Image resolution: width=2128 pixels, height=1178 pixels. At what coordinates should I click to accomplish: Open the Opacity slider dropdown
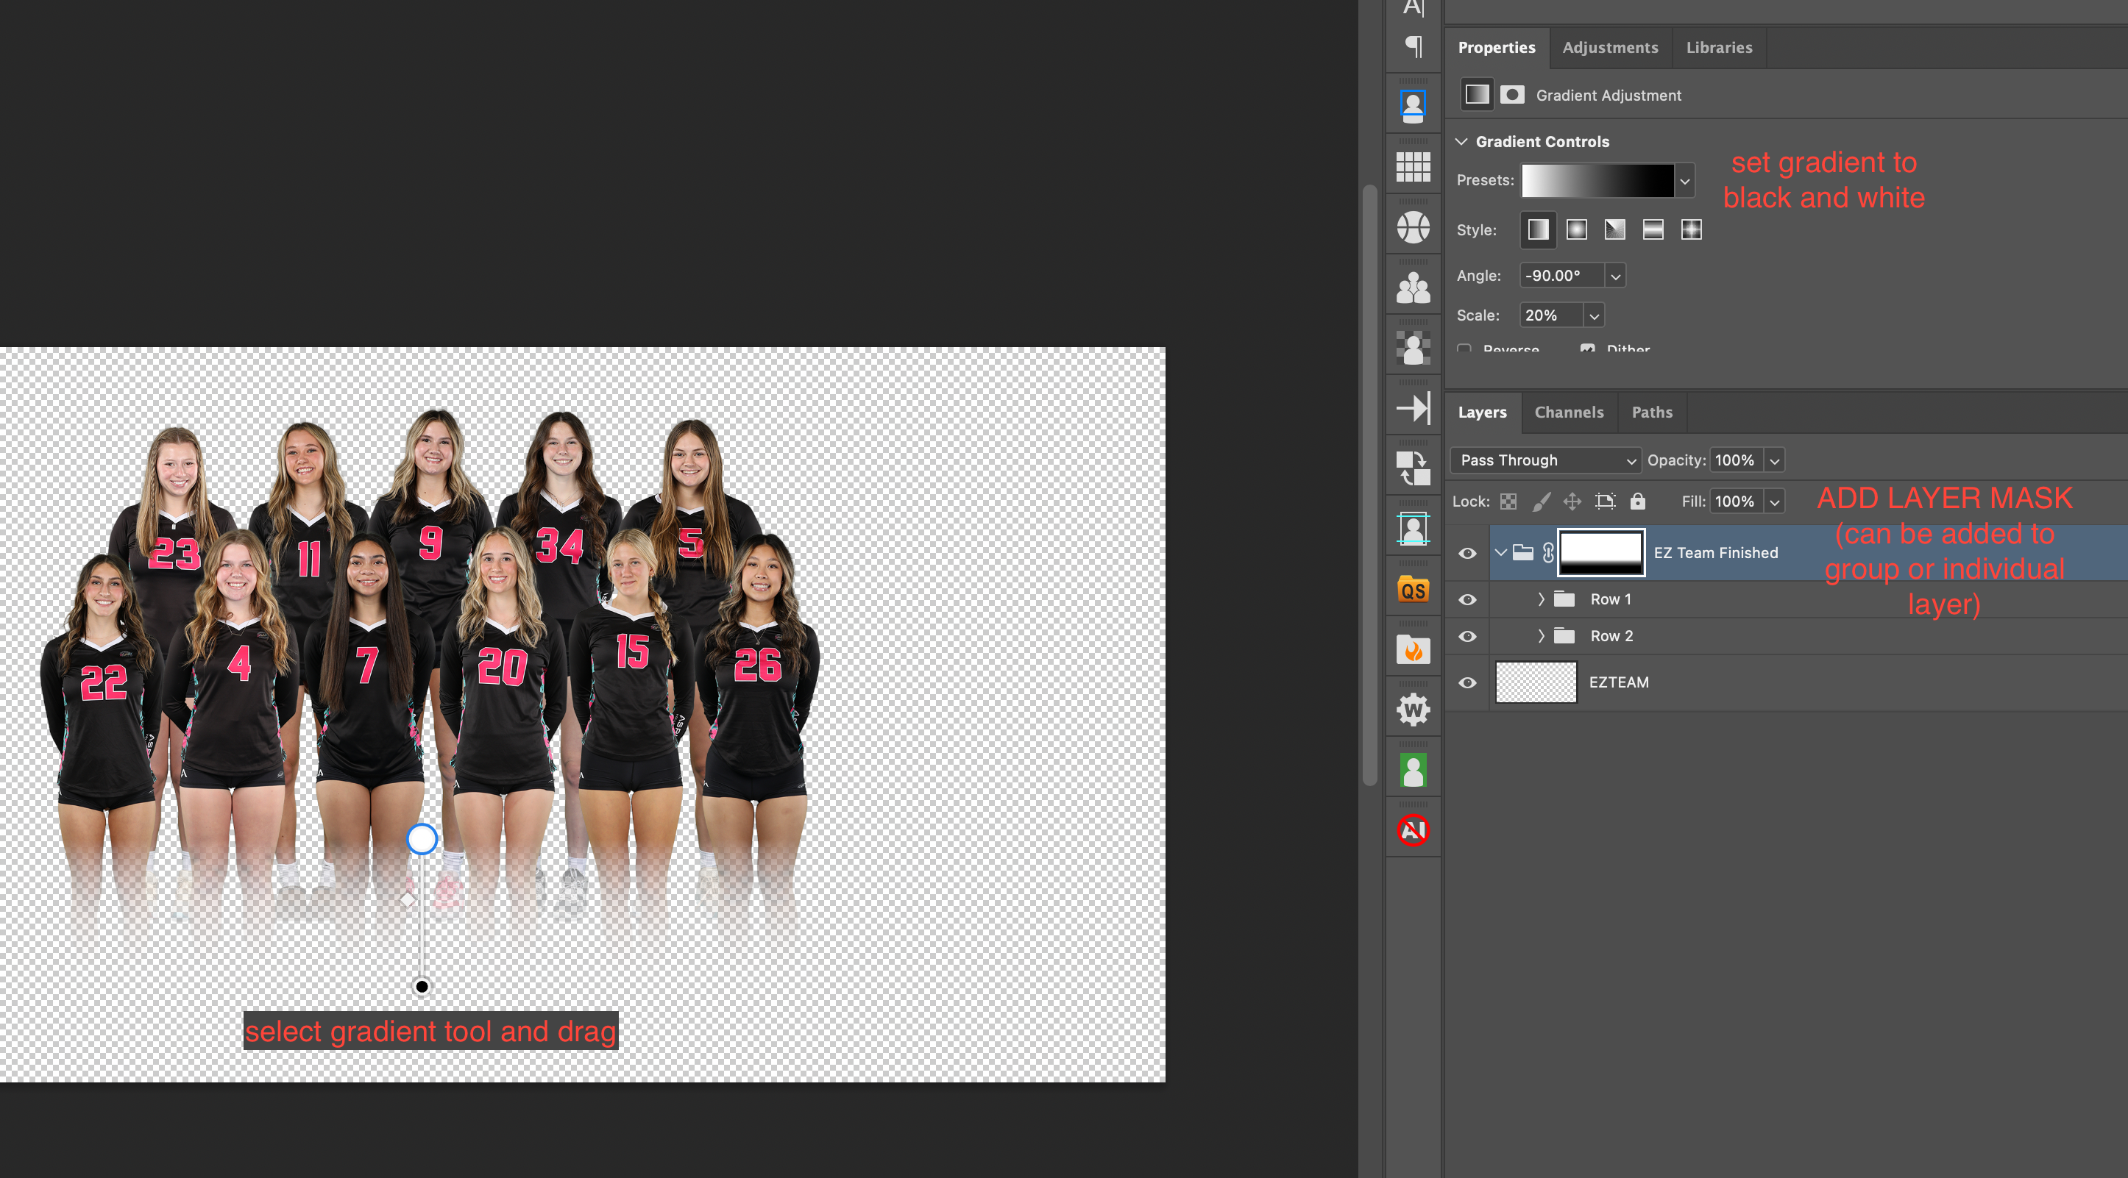tap(1773, 460)
